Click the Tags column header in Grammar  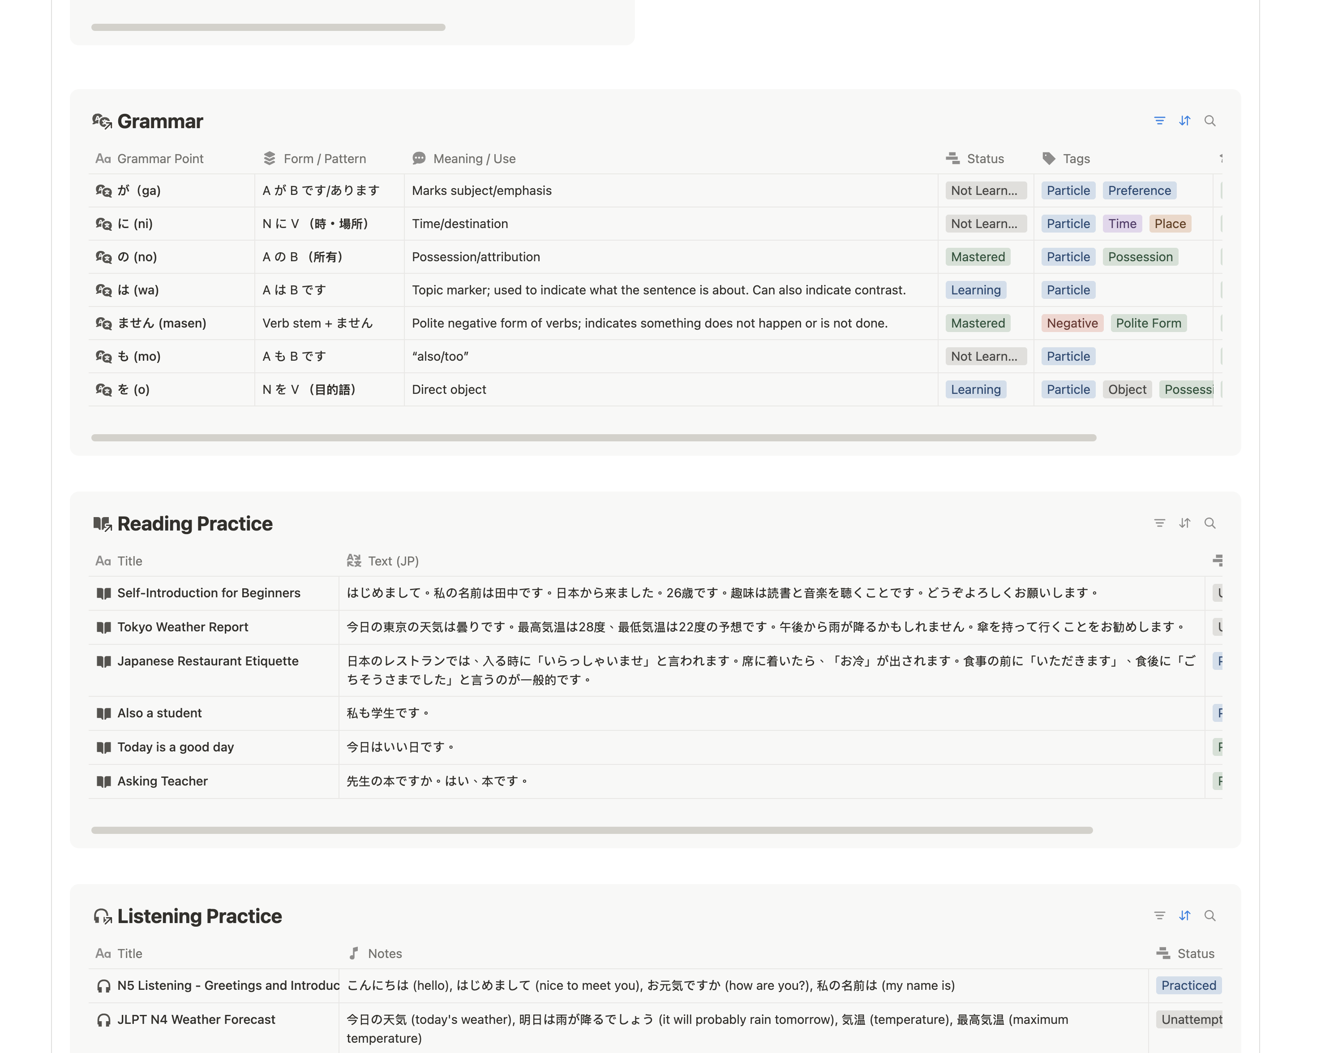tap(1076, 159)
